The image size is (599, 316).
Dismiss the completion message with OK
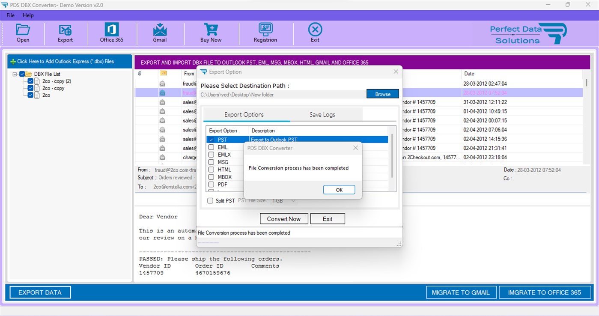pos(339,189)
